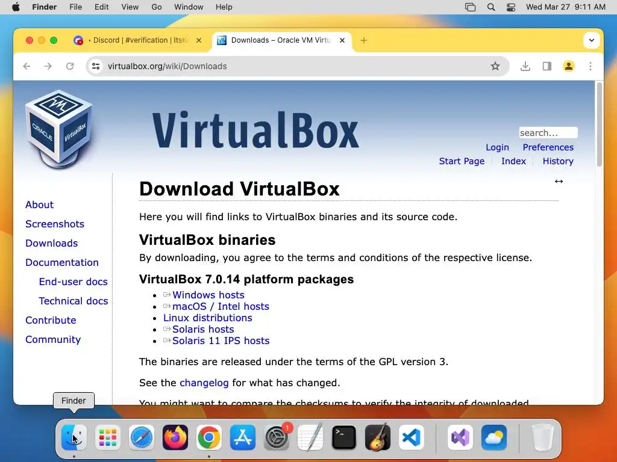Launch Safari from the dock
Screen dimensions: 617x462
pyautogui.click(x=141, y=437)
